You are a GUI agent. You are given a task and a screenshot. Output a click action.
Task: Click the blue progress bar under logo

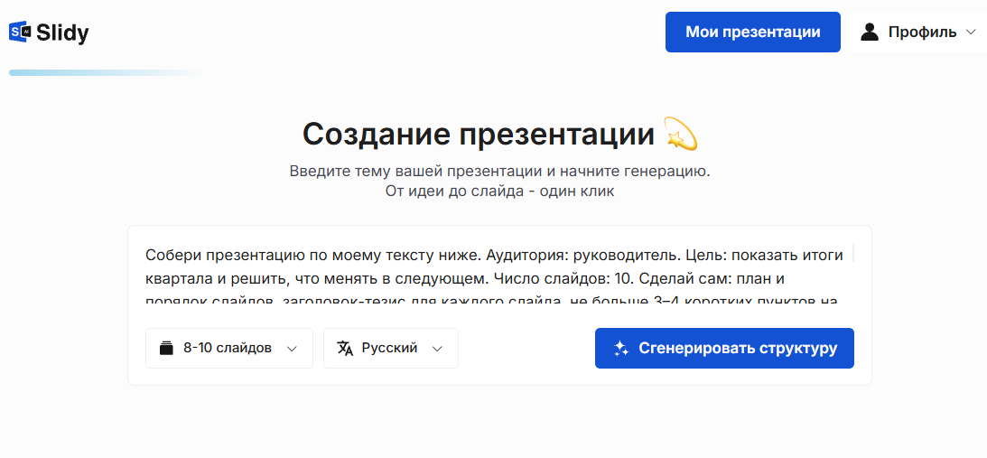point(104,73)
